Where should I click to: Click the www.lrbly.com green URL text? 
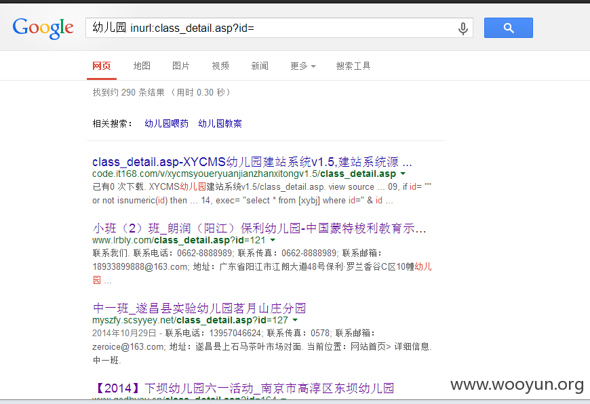tap(179, 240)
